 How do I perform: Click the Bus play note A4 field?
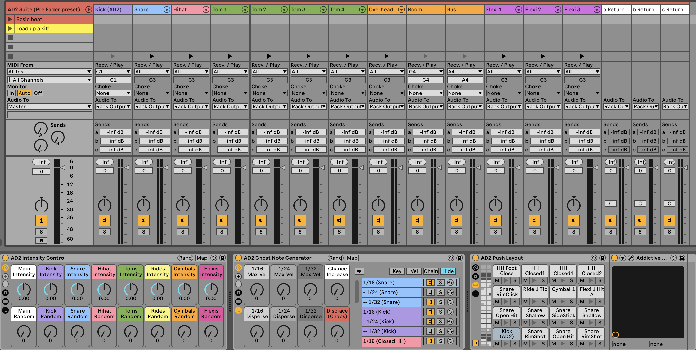tap(465, 80)
